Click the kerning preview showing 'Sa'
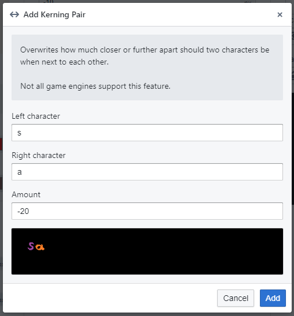This screenshot has height=316, width=294. point(147,251)
